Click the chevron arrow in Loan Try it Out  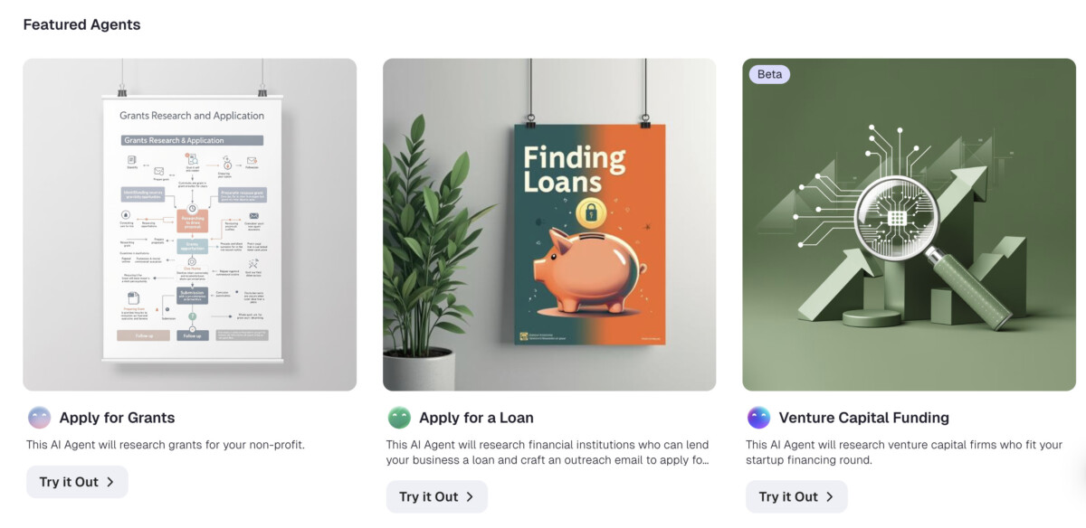470,496
